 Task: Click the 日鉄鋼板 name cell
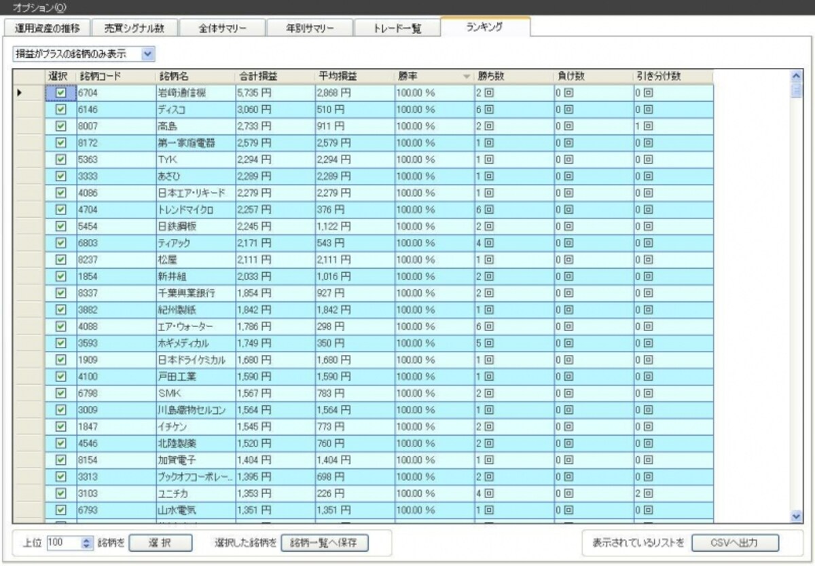[x=195, y=226]
